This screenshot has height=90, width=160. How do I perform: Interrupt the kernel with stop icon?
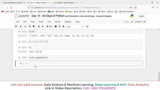coord(56,26)
